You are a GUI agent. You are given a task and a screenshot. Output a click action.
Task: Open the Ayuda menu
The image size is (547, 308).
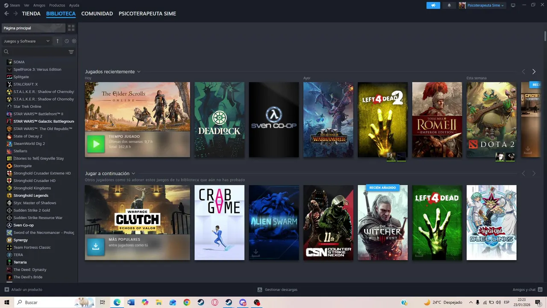[74, 5]
